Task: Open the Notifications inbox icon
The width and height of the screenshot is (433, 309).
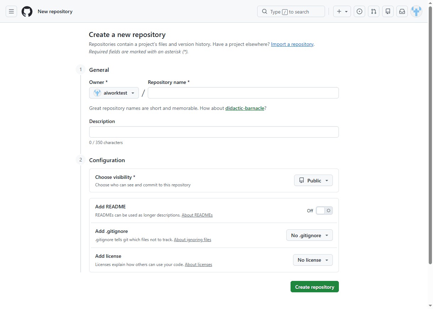Action: pyautogui.click(x=402, y=11)
